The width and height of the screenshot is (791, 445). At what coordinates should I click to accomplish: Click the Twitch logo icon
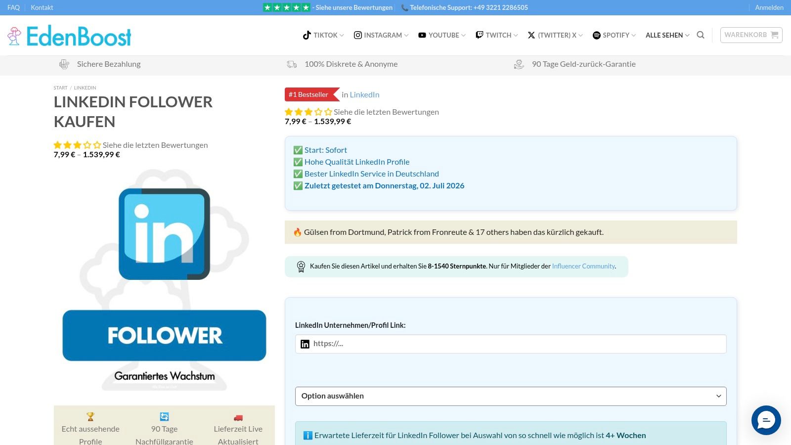[x=480, y=35]
